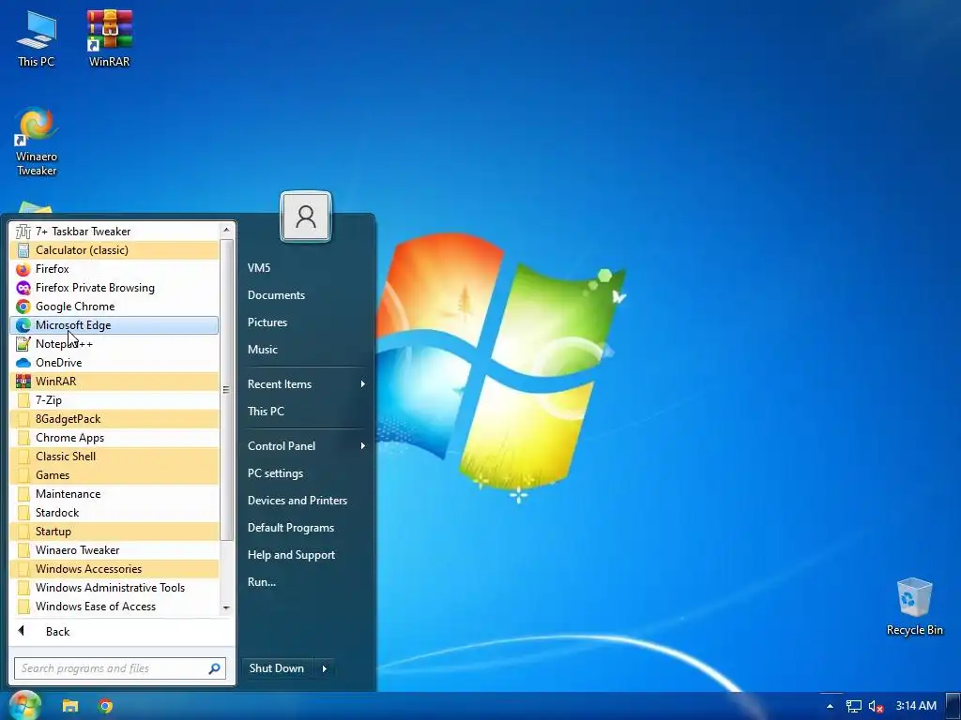Expand the Games folder
The width and height of the screenshot is (961, 720).
(x=114, y=475)
